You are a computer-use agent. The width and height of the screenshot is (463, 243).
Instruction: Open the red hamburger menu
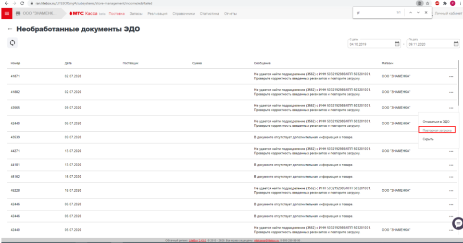pos(7,13)
